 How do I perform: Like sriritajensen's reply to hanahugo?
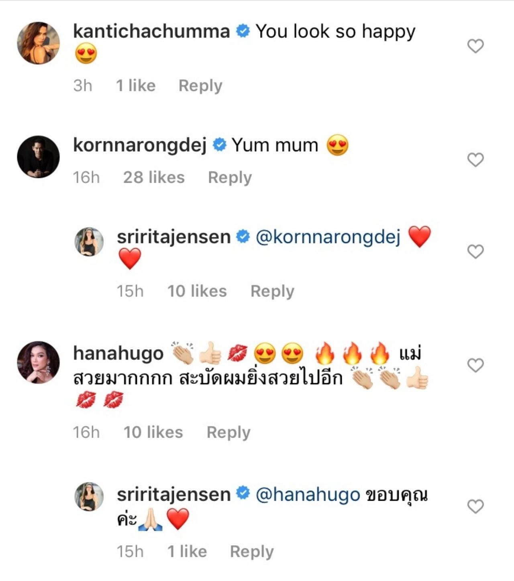(475, 507)
